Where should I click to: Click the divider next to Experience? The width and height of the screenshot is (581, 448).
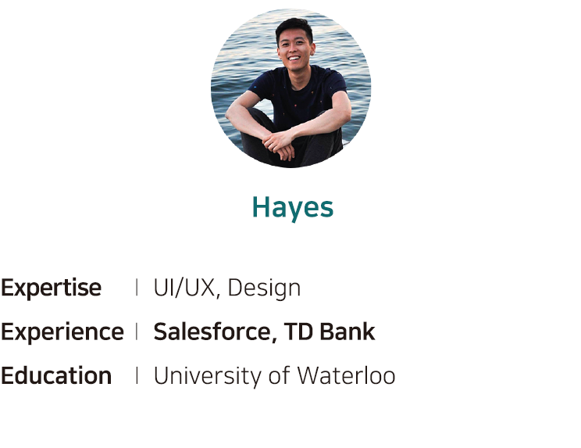[137, 332]
